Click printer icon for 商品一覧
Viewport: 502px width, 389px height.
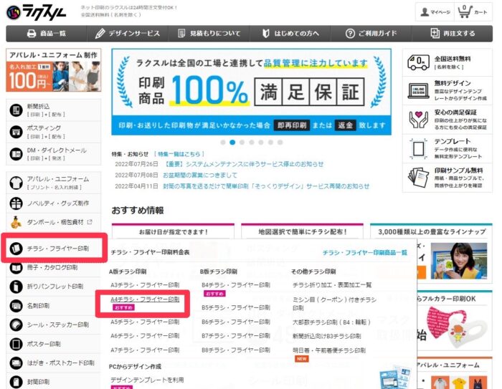pos(32,33)
